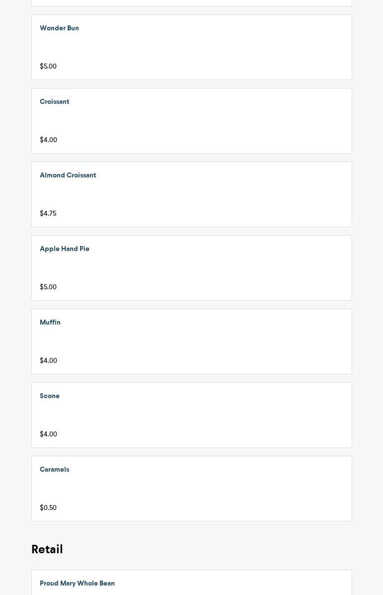Viewport: 383px width, 595px height.
Task: Click the Muffin $4.00 price
Action: tap(48, 361)
